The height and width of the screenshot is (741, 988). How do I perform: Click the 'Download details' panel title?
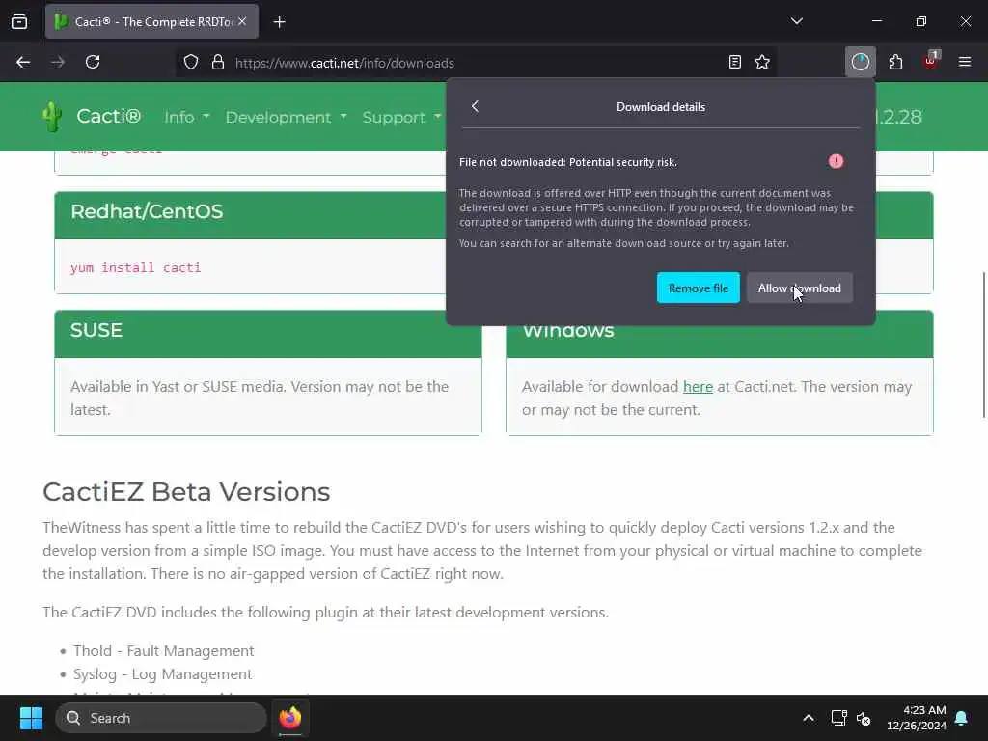(660, 107)
